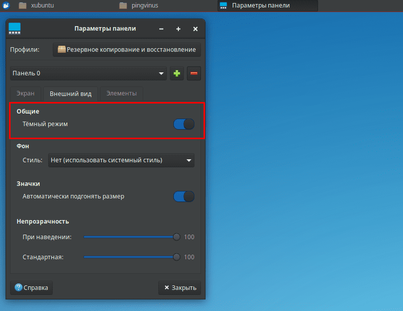Click the panel preferences icon in title bar
Screen dimensions: 403x311
point(15,29)
